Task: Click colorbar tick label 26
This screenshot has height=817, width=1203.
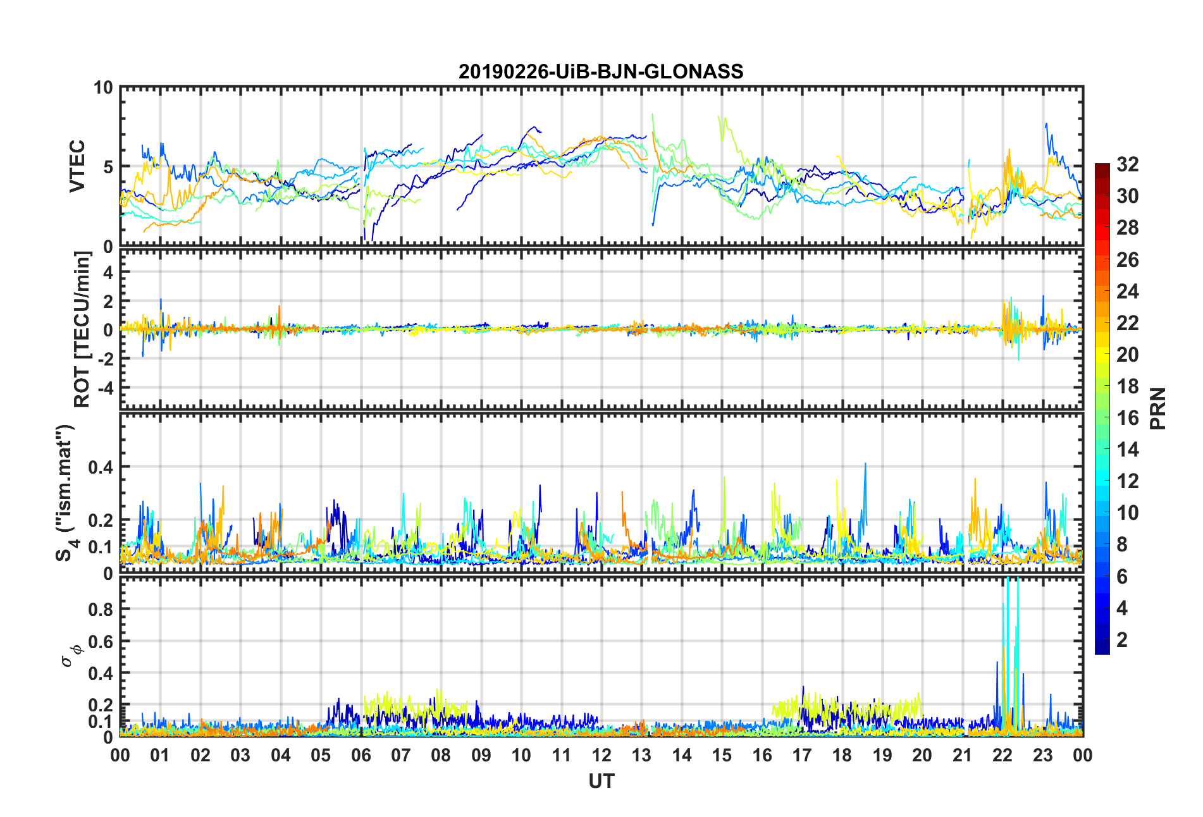Action: click(x=1127, y=259)
